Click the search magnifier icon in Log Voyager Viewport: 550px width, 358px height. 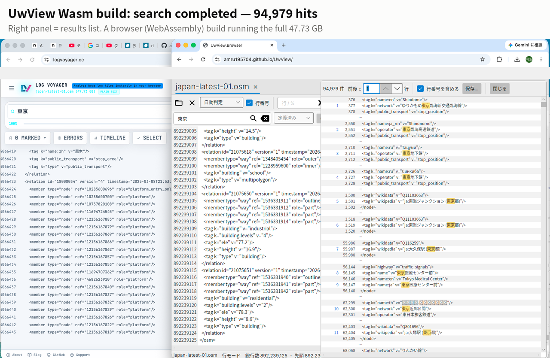(x=13, y=112)
